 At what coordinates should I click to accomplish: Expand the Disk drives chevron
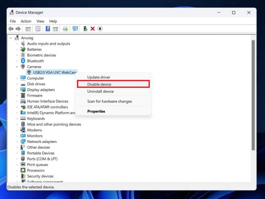point(17,84)
